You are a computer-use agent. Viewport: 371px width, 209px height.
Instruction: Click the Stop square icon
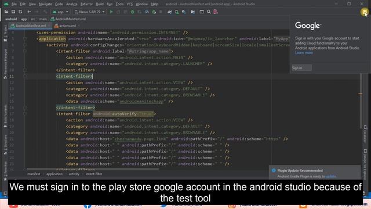click(161, 12)
